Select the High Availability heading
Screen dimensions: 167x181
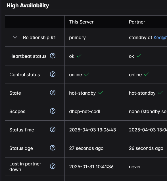tap(28, 6)
